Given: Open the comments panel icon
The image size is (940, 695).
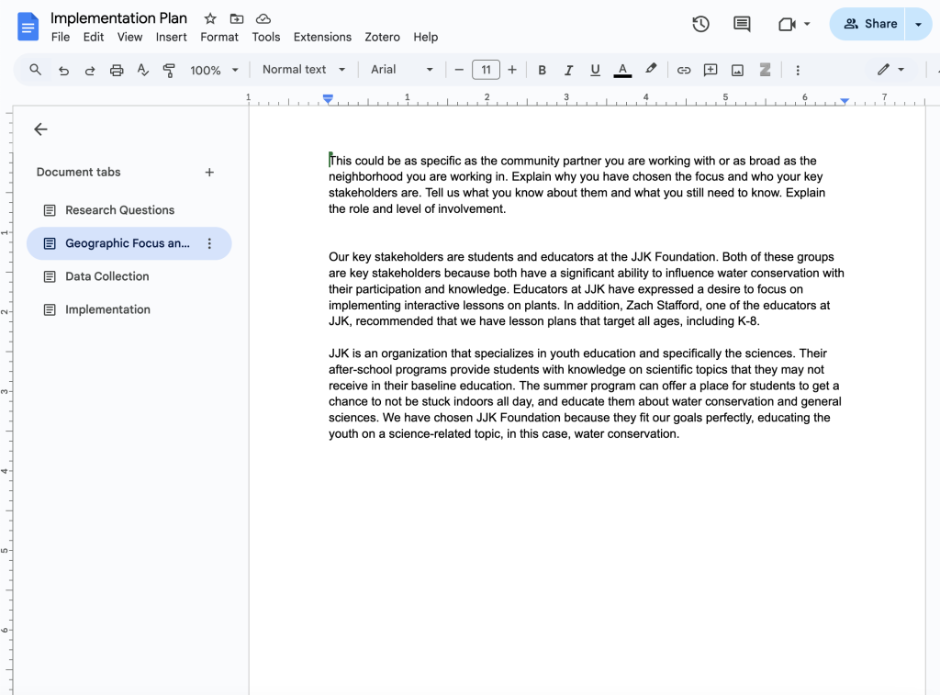Looking at the screenshot, I should [742, 24].
